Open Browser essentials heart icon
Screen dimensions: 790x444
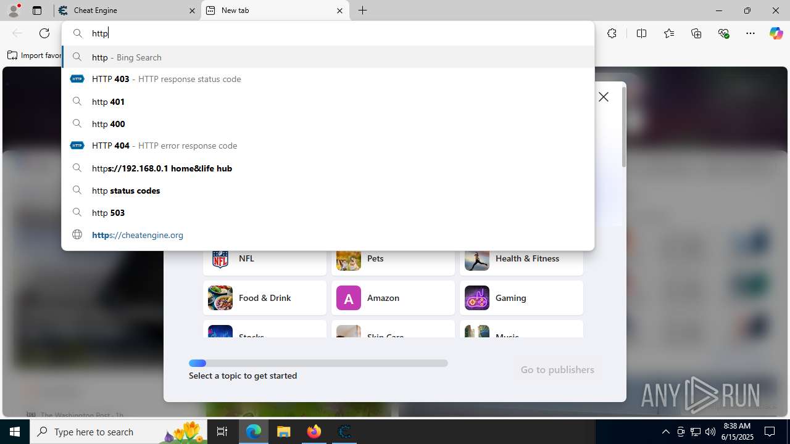pos(723,33)
